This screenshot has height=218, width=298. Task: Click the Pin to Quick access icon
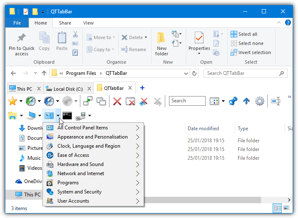(22, 37)
